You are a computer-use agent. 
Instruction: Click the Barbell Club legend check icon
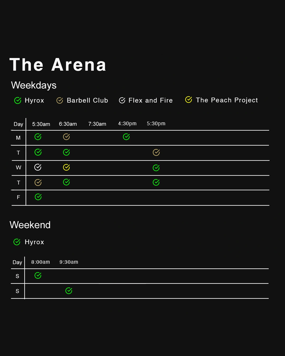[60, 100]
